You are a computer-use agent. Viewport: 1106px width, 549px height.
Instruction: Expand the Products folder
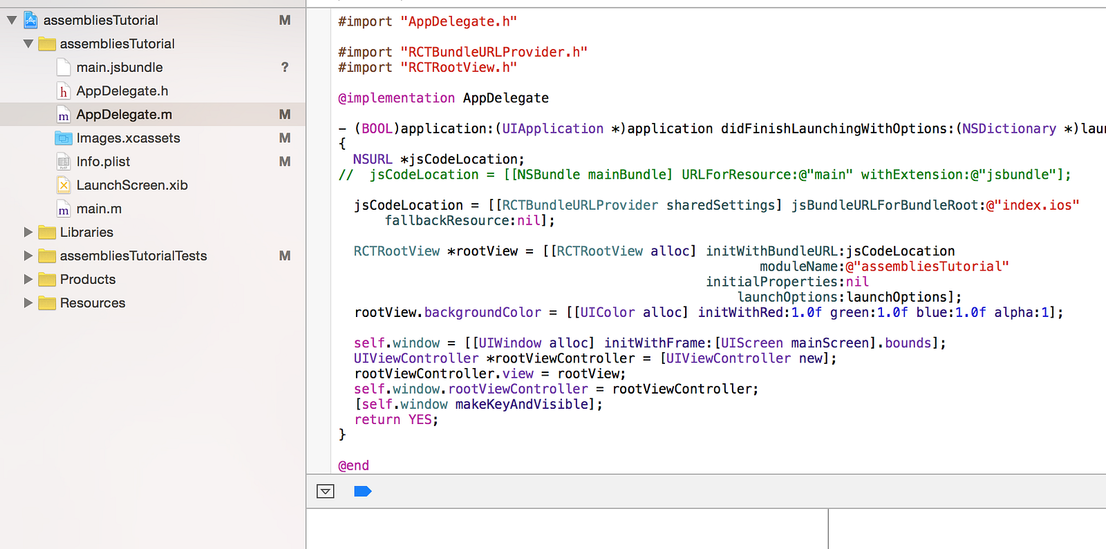(x=28, y=279)
